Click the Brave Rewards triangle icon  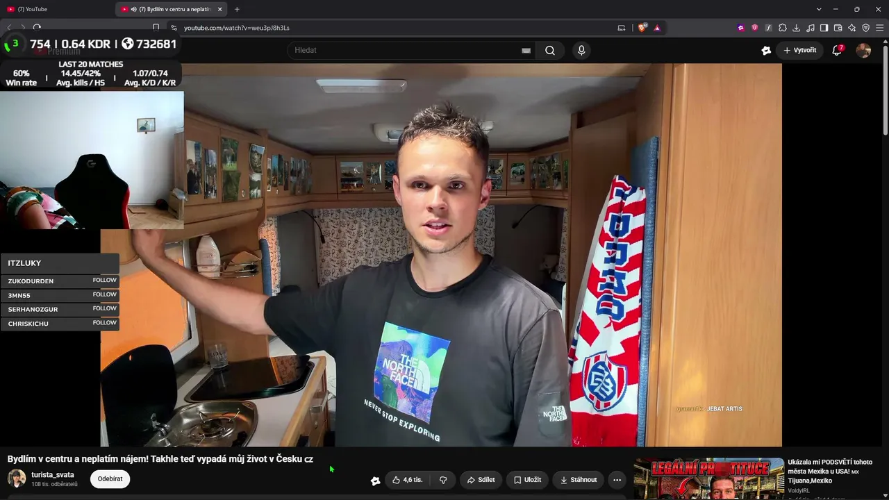(x=656, y=28)
